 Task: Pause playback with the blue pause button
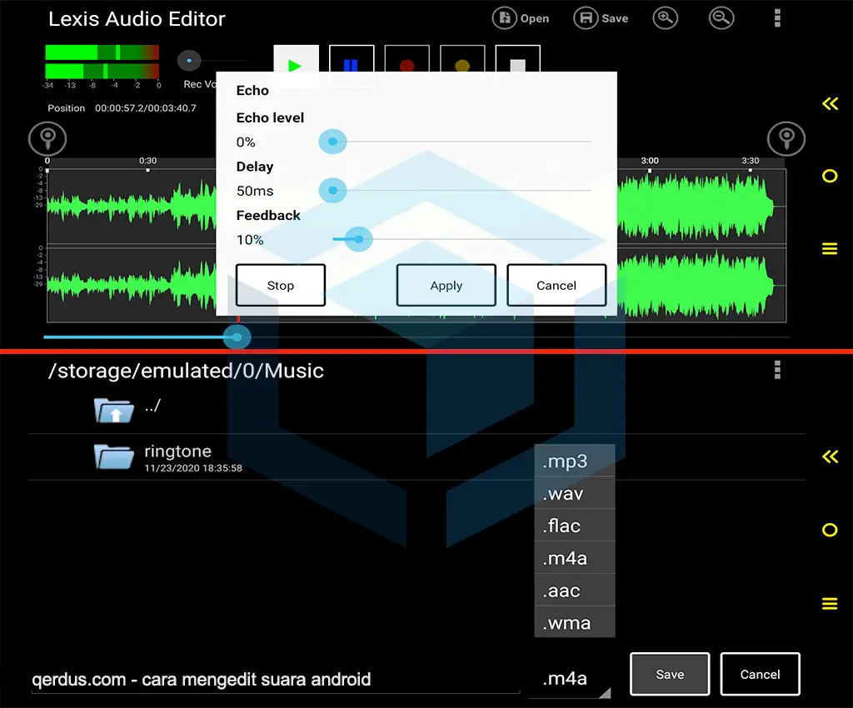352,65
